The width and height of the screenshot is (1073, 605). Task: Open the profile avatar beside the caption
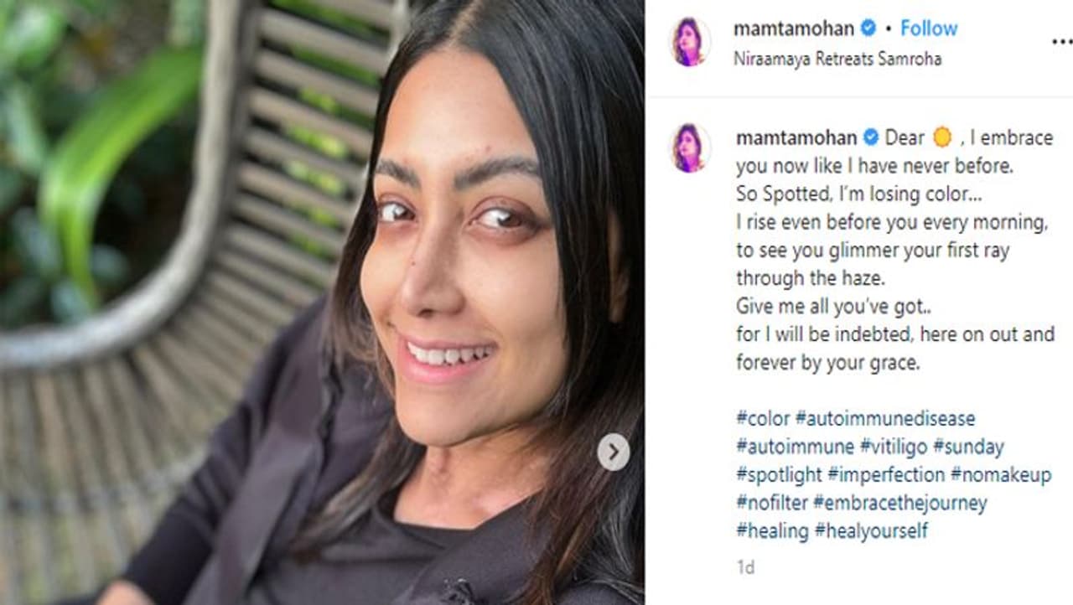tap(691, 148)
